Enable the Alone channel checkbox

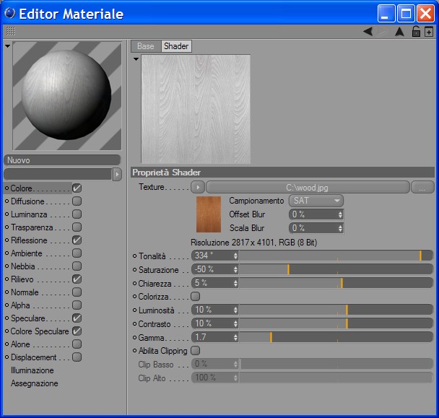click(77, 344)
